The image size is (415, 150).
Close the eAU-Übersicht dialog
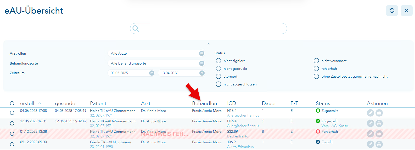coord(406,10)
